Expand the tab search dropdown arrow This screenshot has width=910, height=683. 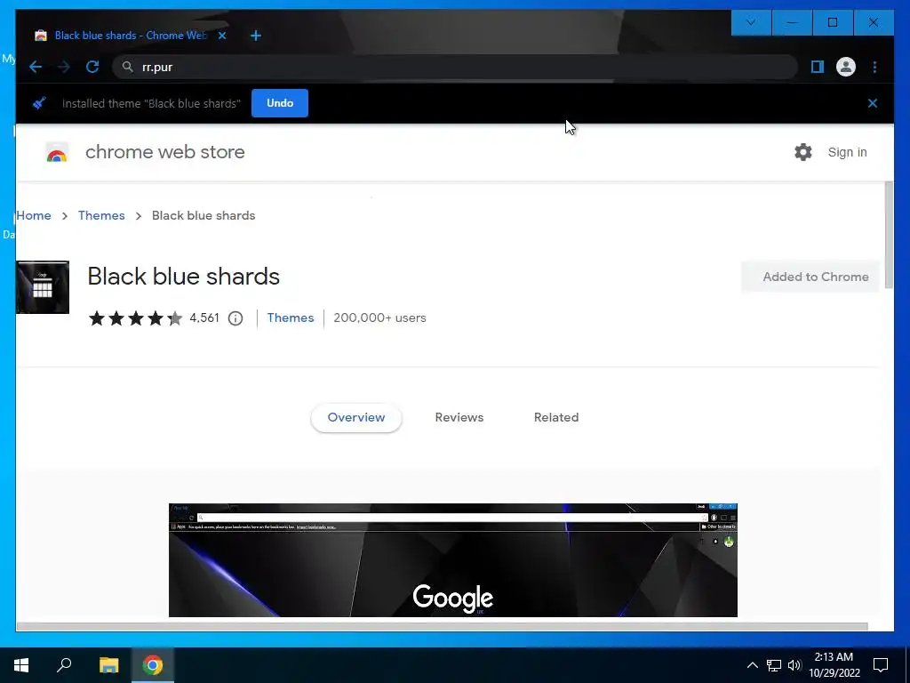(x=751, y=22)
